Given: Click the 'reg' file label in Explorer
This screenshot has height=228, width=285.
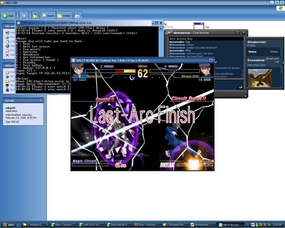Looking at the screenshot, I should coord(207,27).
